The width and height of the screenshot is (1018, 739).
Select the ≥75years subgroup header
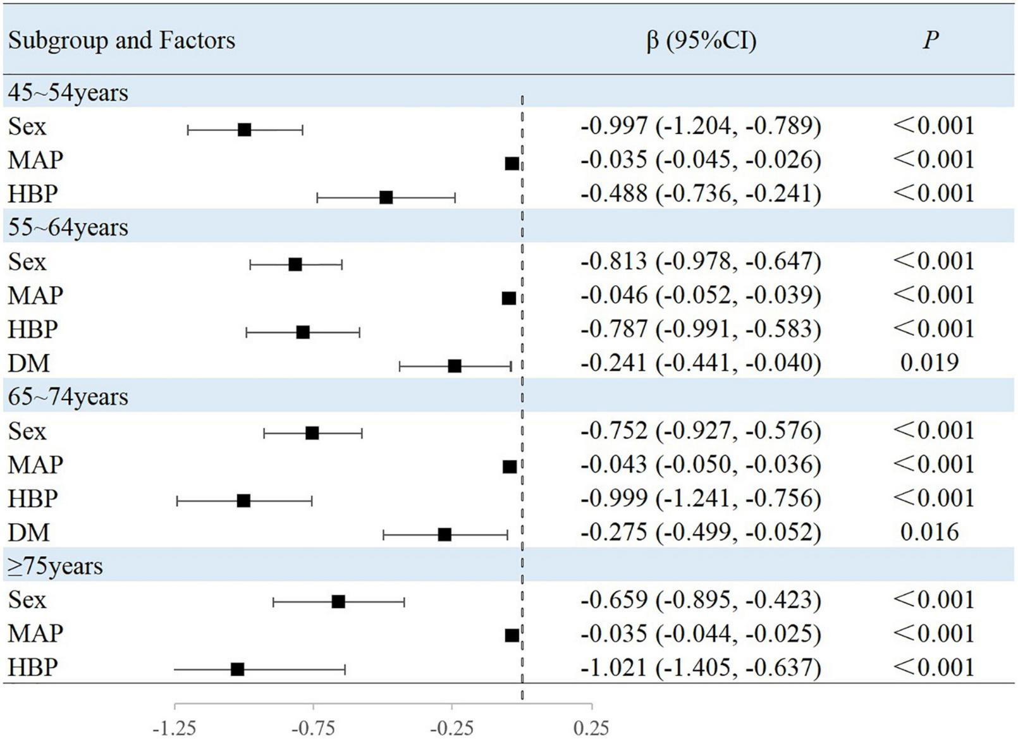55,566
